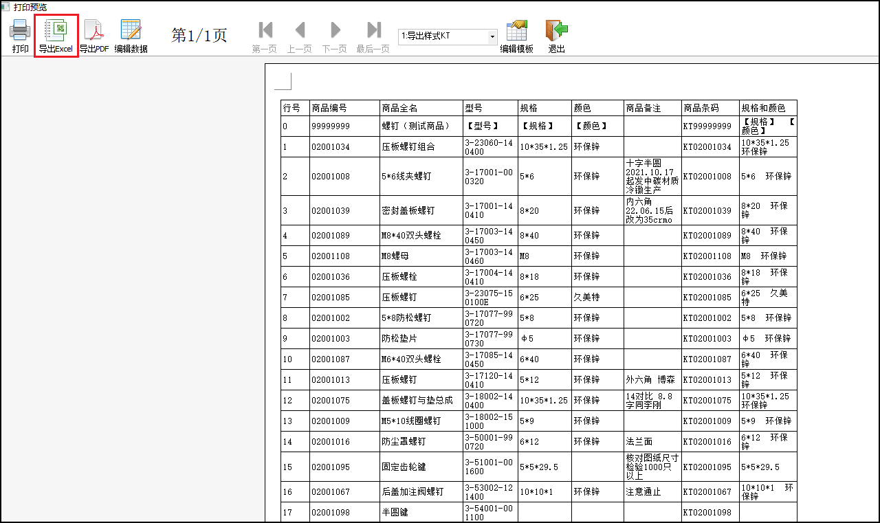Click the 规格和颜色 column header cell

[768, 109]
